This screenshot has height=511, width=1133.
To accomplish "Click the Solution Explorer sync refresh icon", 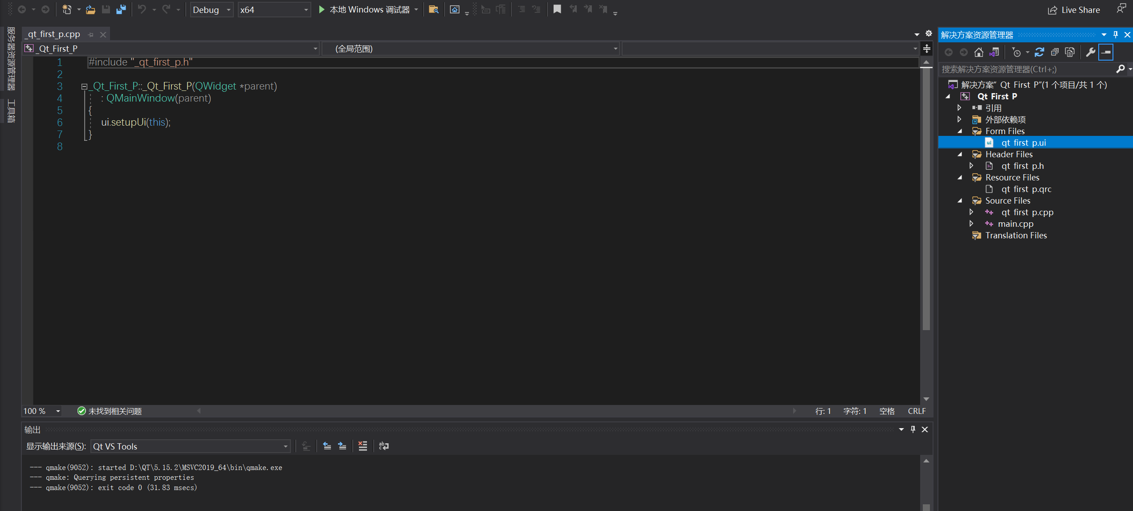I will pos(1039,53).
